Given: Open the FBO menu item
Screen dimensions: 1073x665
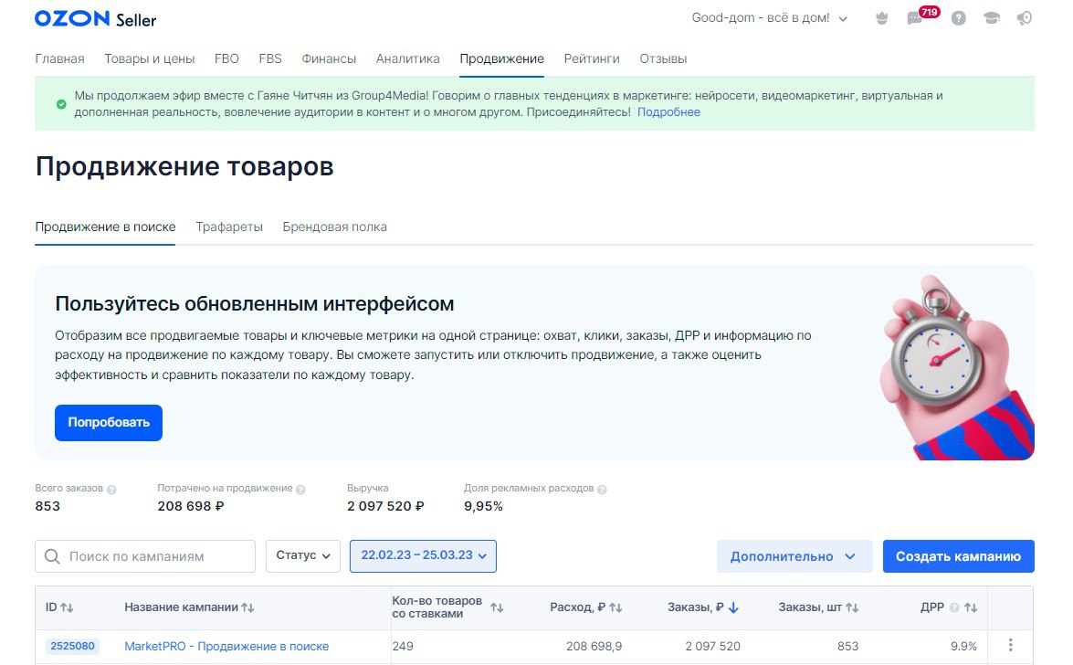Looking at the screenshot, I should click(x=226, y=58).
